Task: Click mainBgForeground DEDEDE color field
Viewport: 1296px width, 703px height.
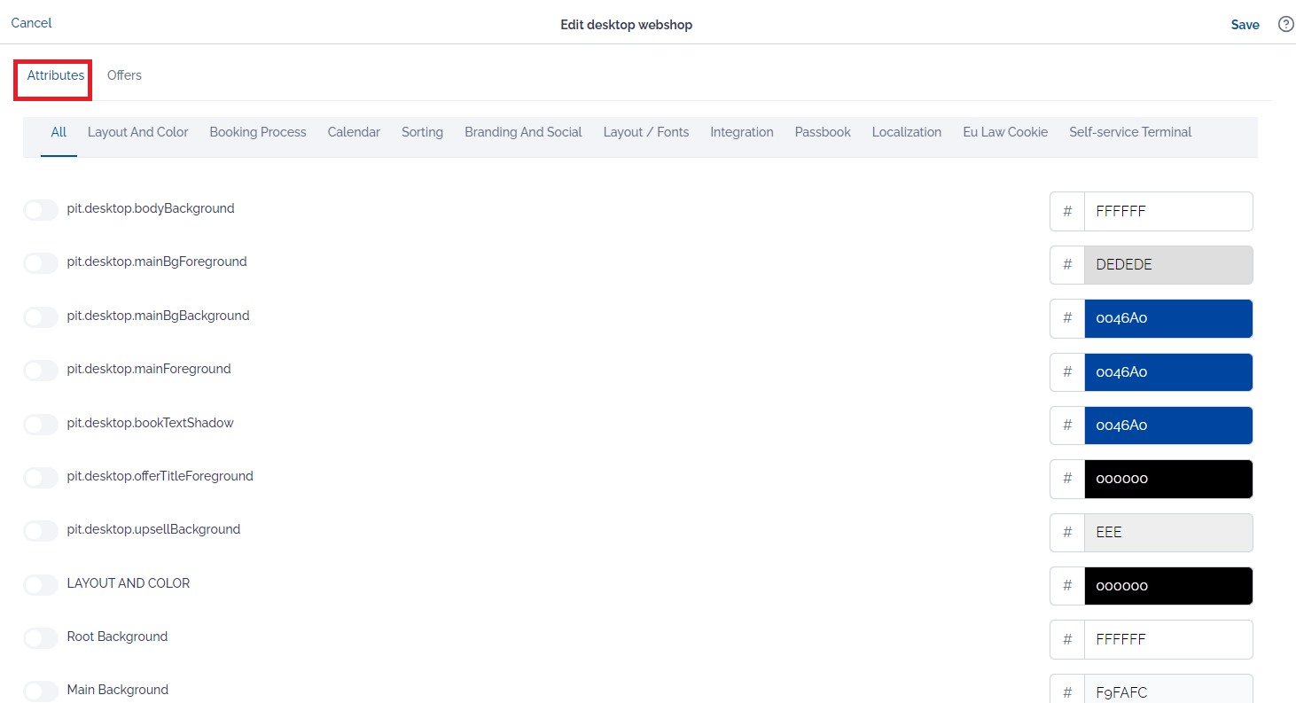Action: (x=1168, y=265)
